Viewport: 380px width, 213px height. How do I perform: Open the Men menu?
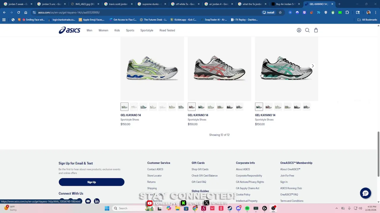point(89,30)
